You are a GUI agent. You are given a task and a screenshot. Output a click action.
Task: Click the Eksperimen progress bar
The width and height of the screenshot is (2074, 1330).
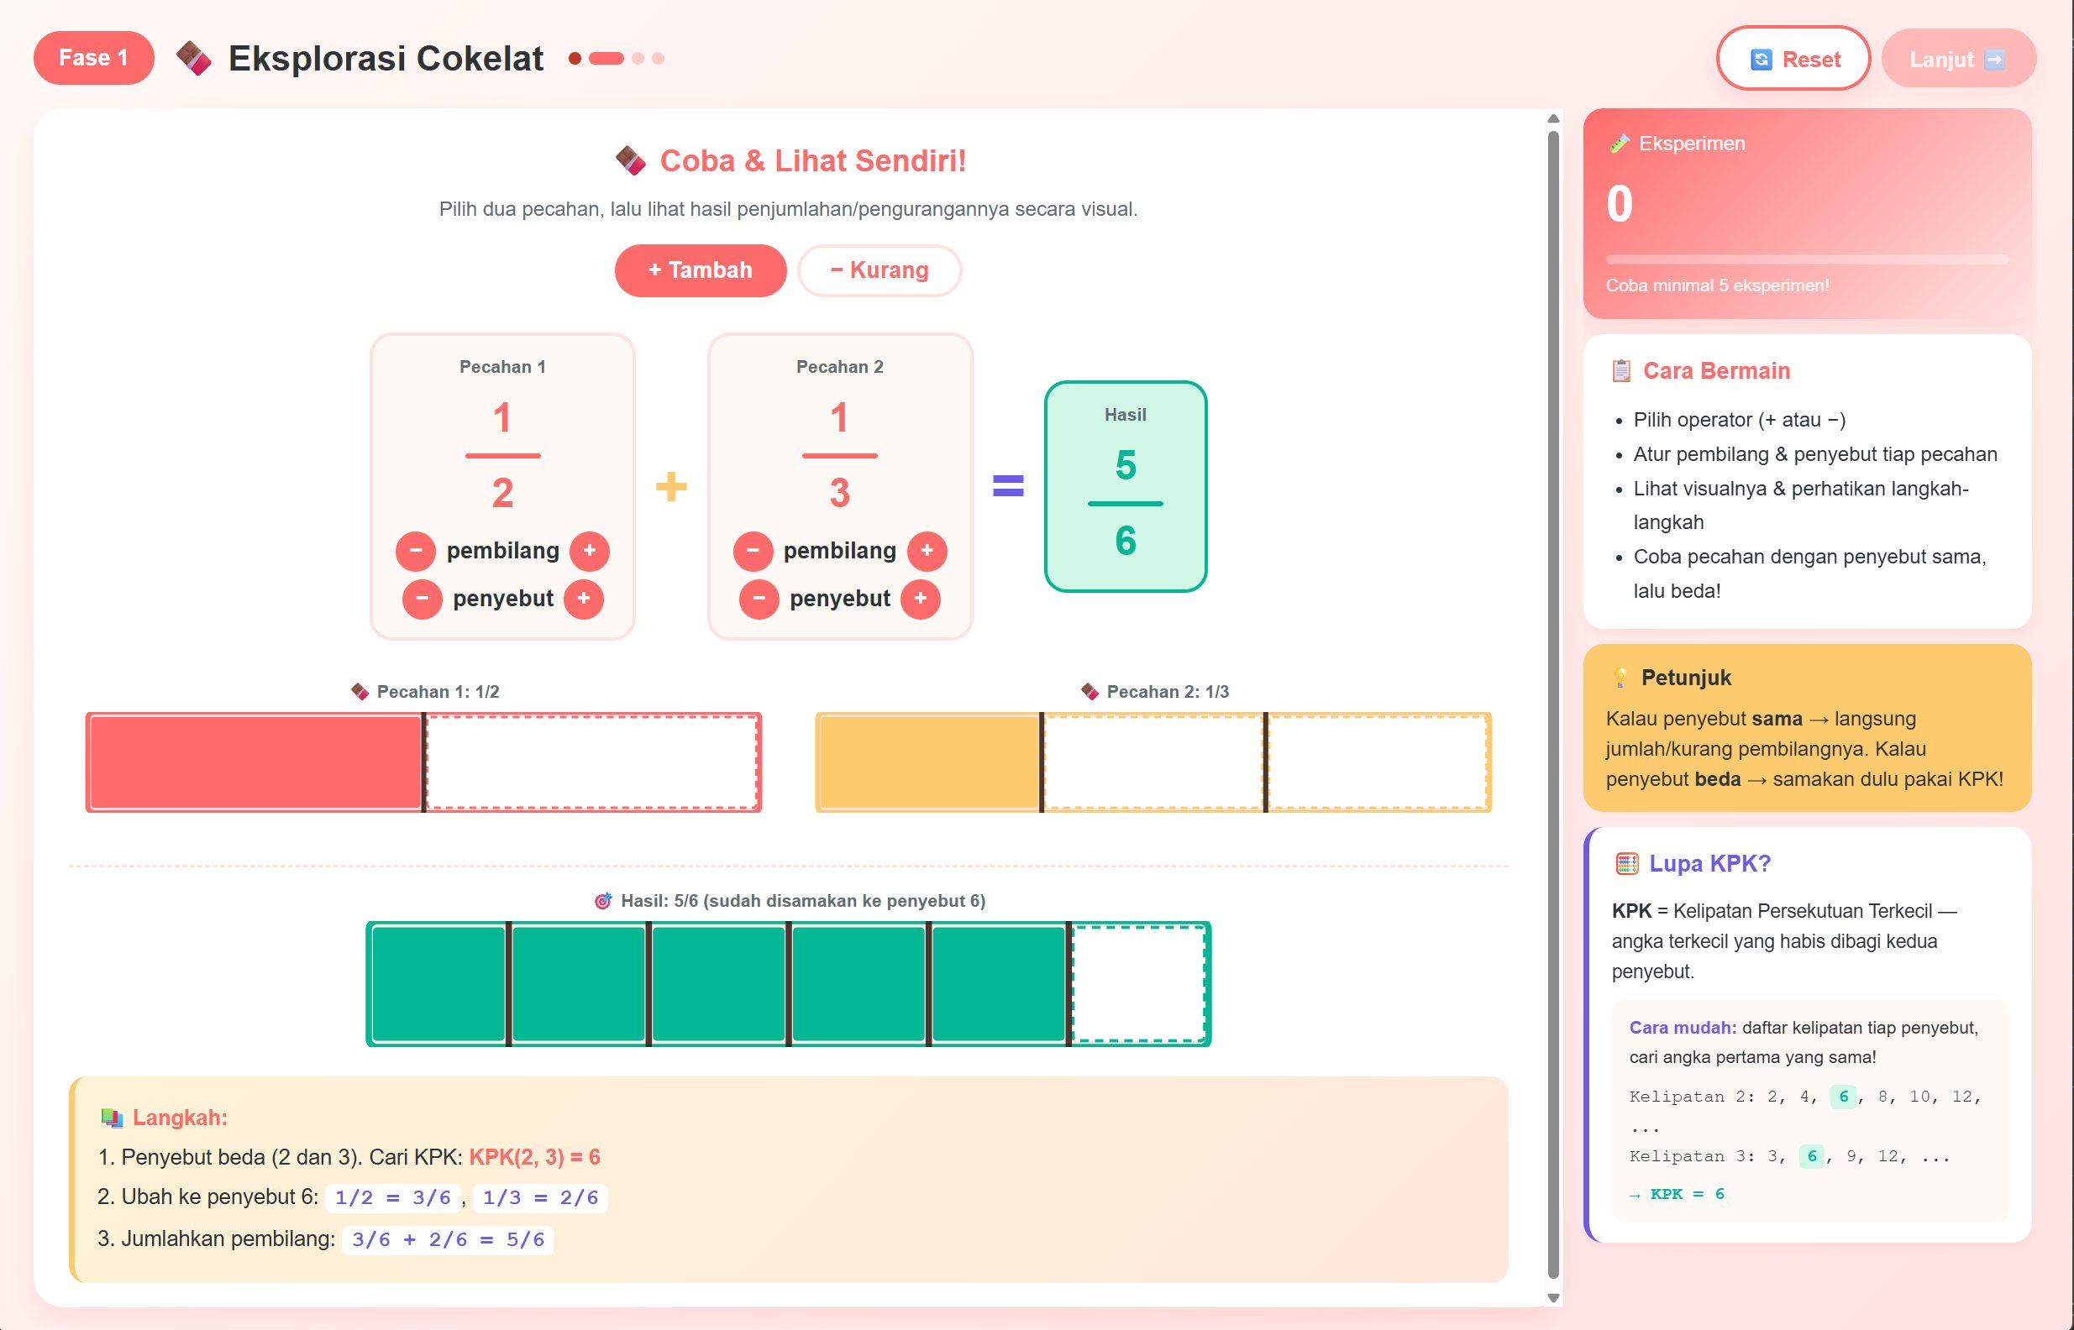1807,259
